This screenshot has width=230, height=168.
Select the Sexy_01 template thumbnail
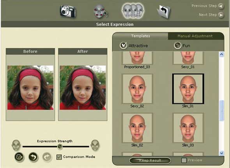point(188,58)
